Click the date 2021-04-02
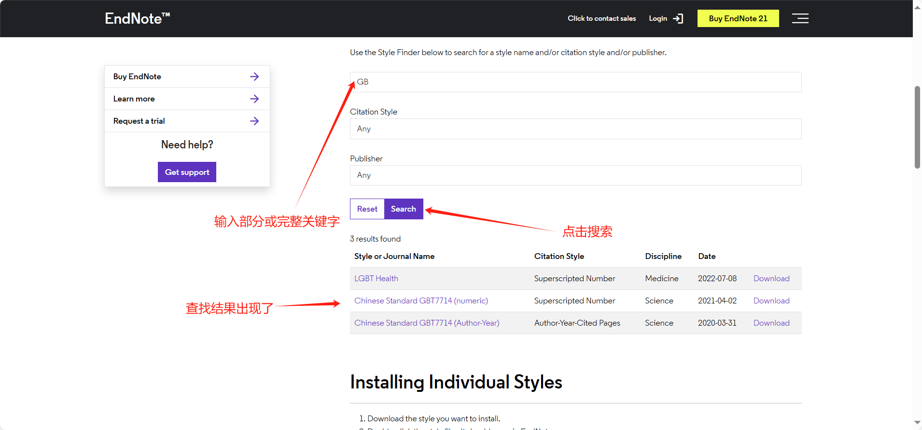Viewport: 922px width, 430px height. 717,301
